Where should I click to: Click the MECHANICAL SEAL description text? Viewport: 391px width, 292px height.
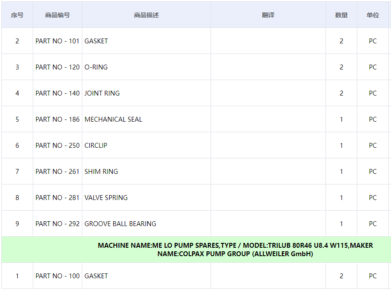coord(113,119)
